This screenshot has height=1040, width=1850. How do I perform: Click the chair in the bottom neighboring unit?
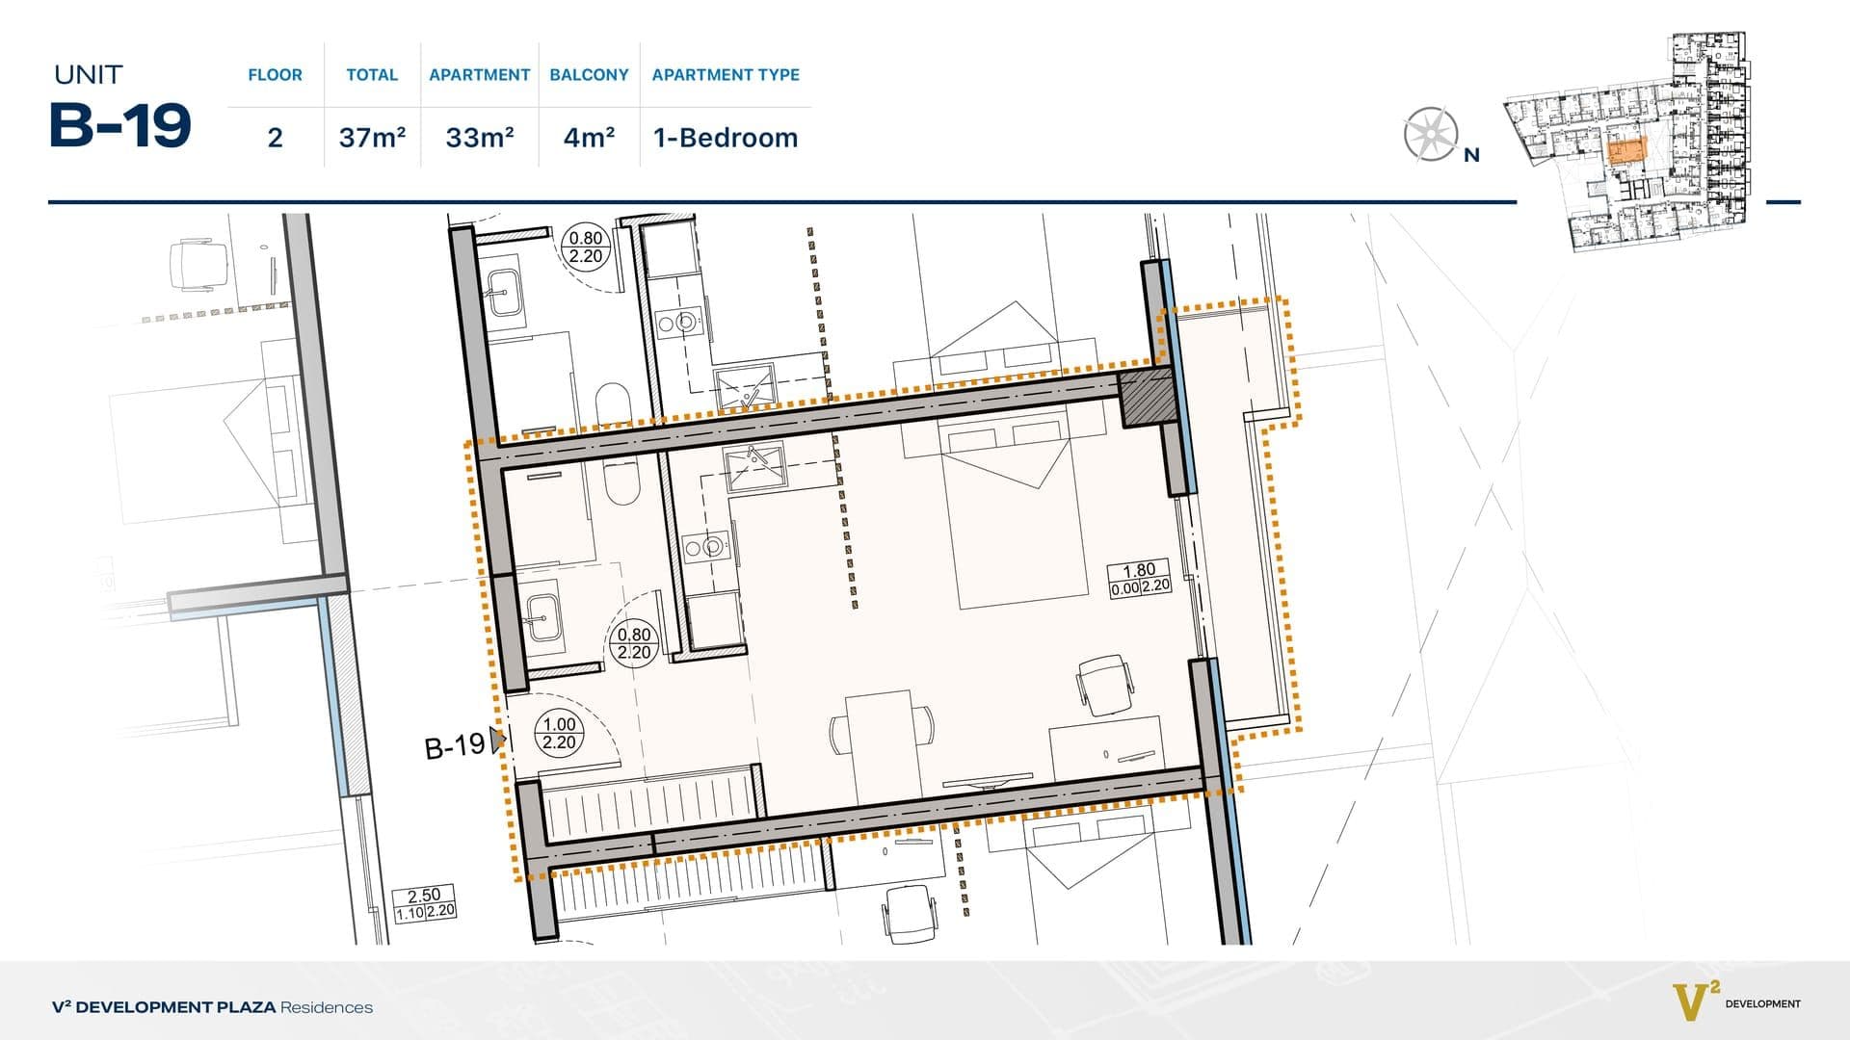[910, 913]
